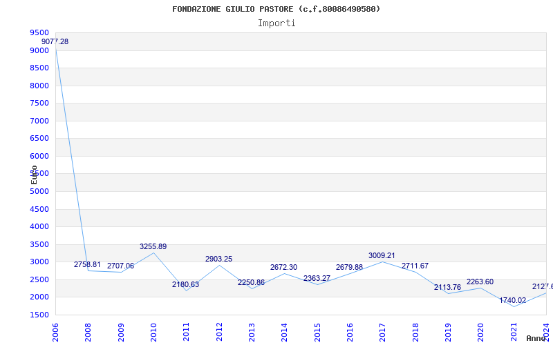Click the 9000 y-axis tick label
The height and width of the screenshot is (345, 553).
pos(39,50)
